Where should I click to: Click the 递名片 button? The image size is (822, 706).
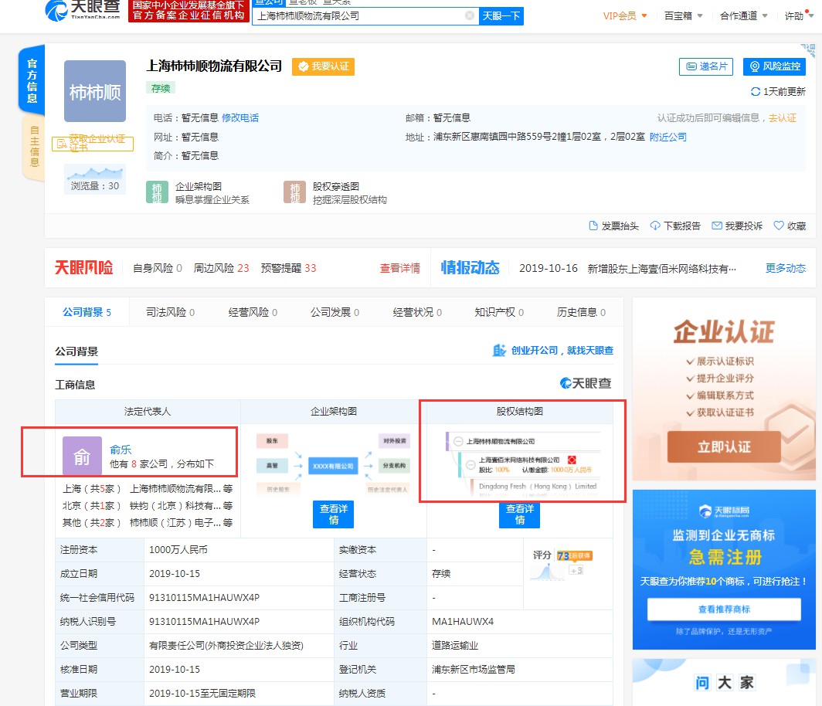click(x=705, y=66)
